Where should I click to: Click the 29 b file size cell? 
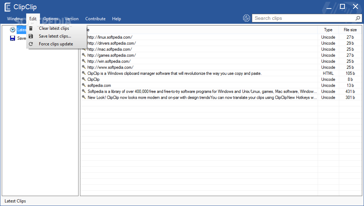click(x=350, y=43)
